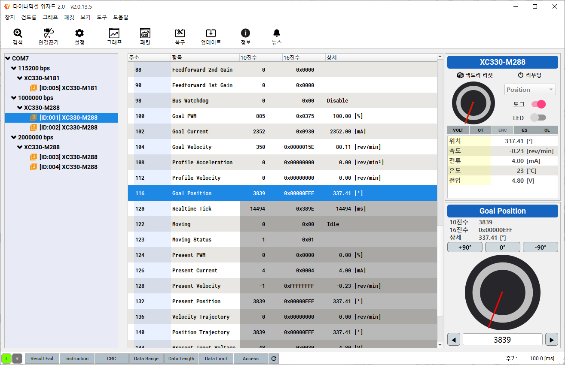Open the 패킷 packet tool icon
This screenshot has width=565, height=365.
click(x=145, y=33)
